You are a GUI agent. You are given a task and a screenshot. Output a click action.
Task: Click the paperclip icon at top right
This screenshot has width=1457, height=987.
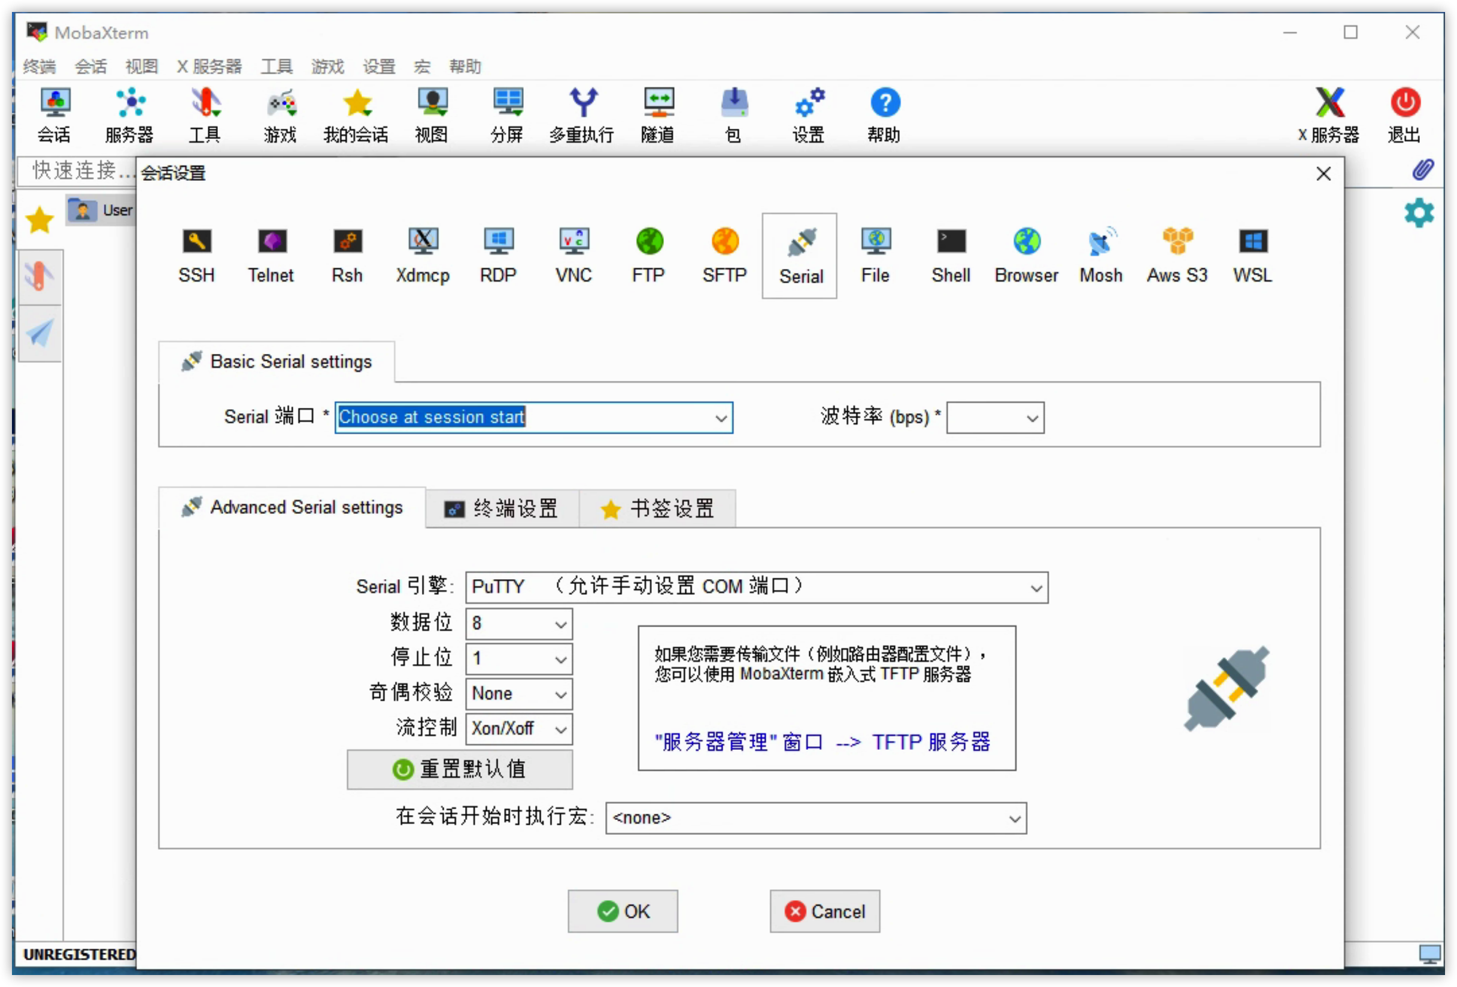[1423, 170]
